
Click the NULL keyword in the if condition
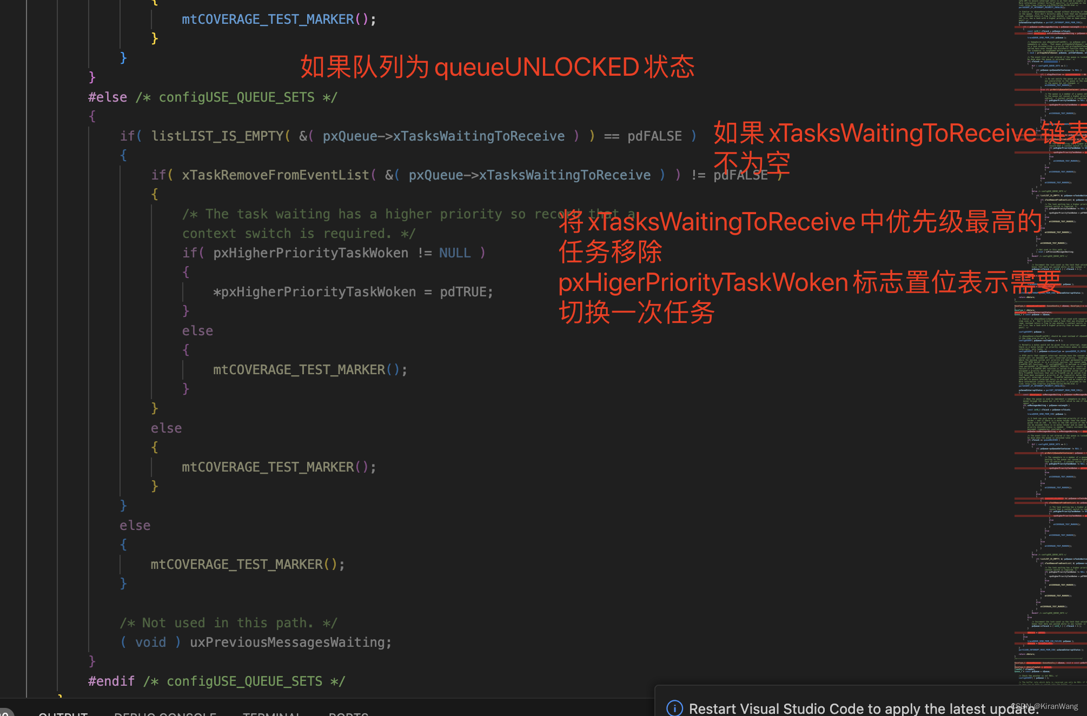click(x=455, y=253)
